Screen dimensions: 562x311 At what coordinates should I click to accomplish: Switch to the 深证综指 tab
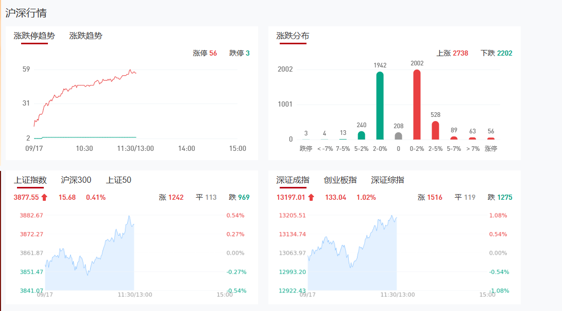tap(387, 180)
